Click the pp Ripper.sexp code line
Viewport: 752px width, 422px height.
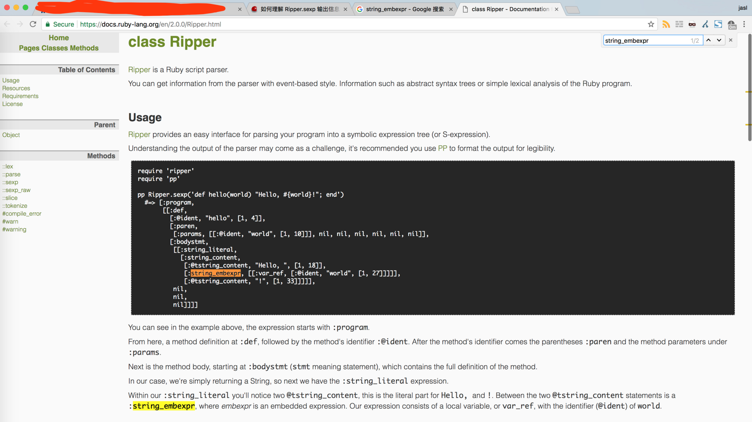click(240, 195)
